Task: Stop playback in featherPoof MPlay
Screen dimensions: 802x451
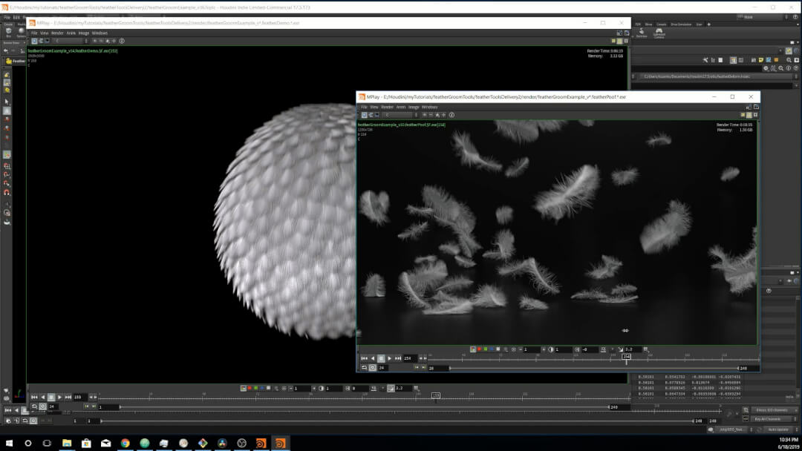Action: [x=381, y=358]
